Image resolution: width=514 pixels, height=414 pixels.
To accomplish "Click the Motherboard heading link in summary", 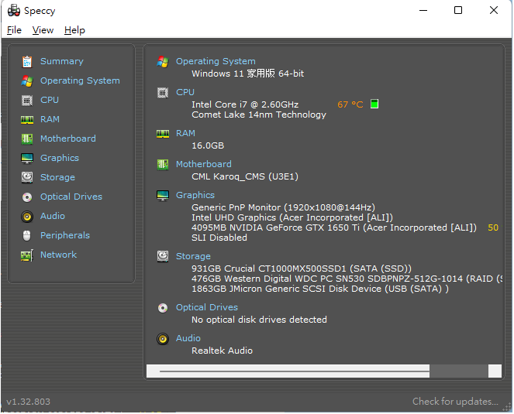I will (x=204, y=164).
